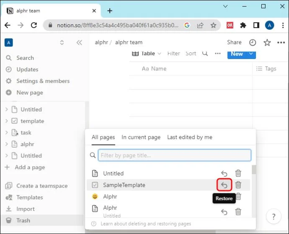Click the blue New button

click(237, 54)
